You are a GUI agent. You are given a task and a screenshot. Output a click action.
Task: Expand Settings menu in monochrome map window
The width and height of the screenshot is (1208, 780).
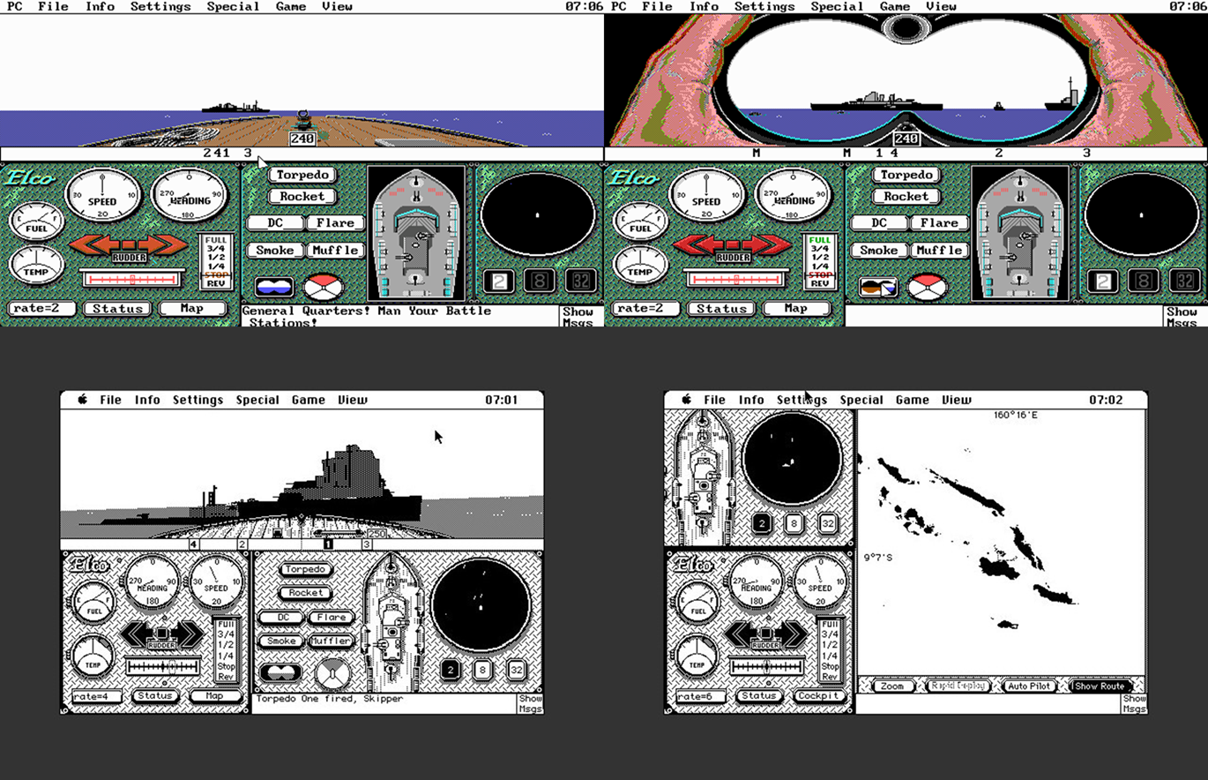pos(802,400)
